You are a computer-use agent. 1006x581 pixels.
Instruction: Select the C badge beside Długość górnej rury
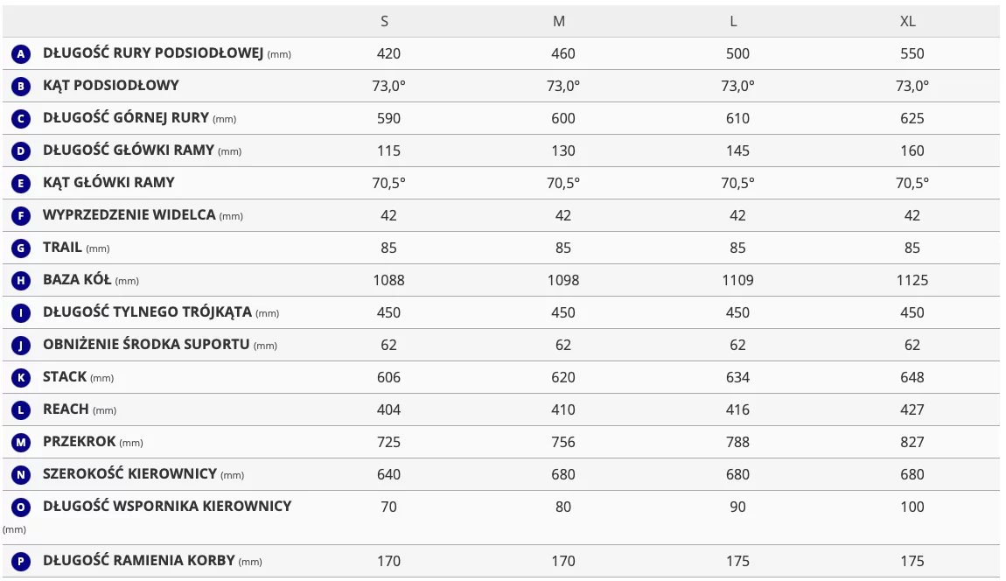pyautogui.click(x=21, y=119)
